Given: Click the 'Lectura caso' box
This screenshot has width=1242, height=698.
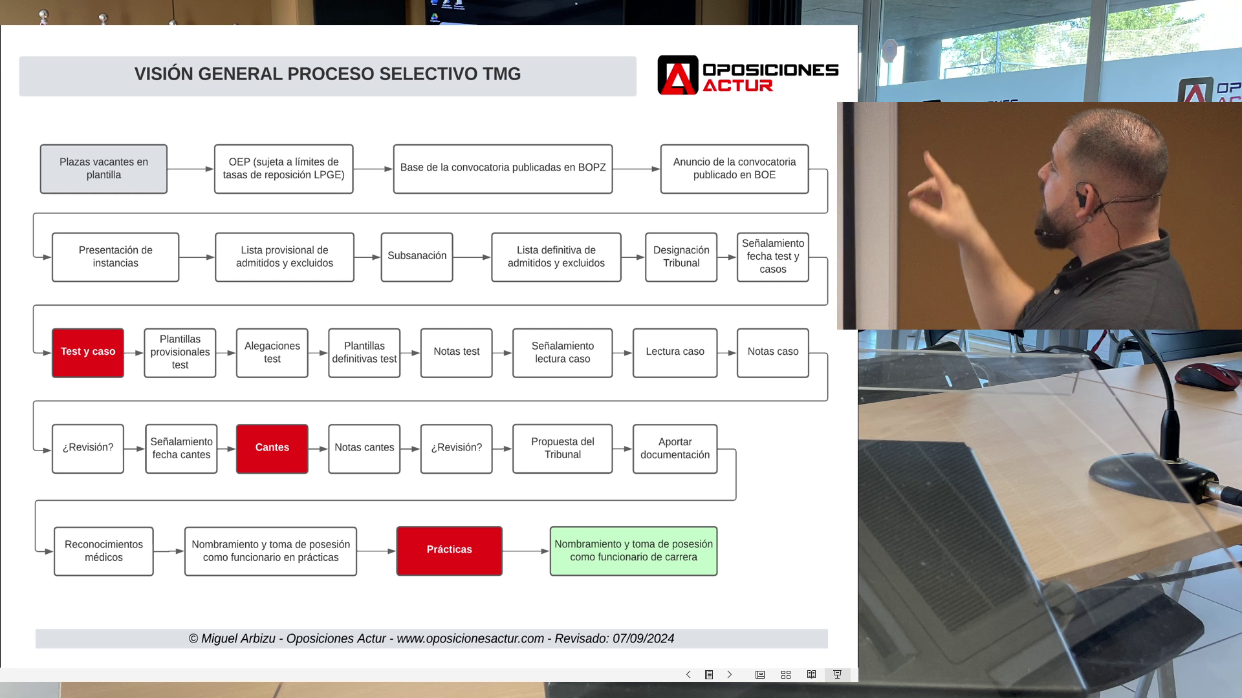Looking at the screenshot, I should click(x=675, y=353).
